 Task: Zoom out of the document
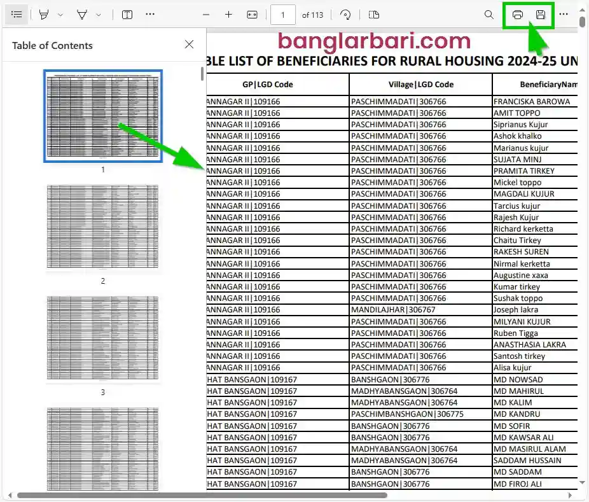[206, 14]
